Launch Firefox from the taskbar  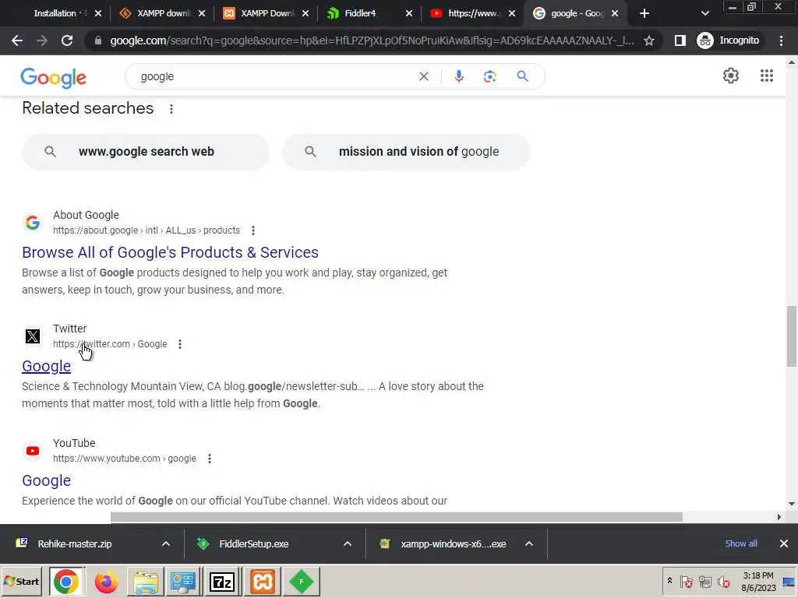(x=106, y=582)
